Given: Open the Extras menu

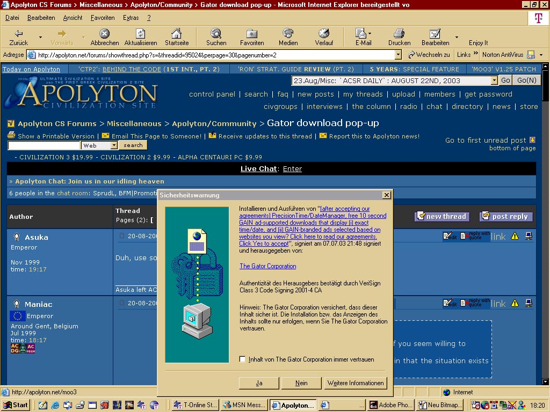Looking at the screenshot, I should (131, 18).
